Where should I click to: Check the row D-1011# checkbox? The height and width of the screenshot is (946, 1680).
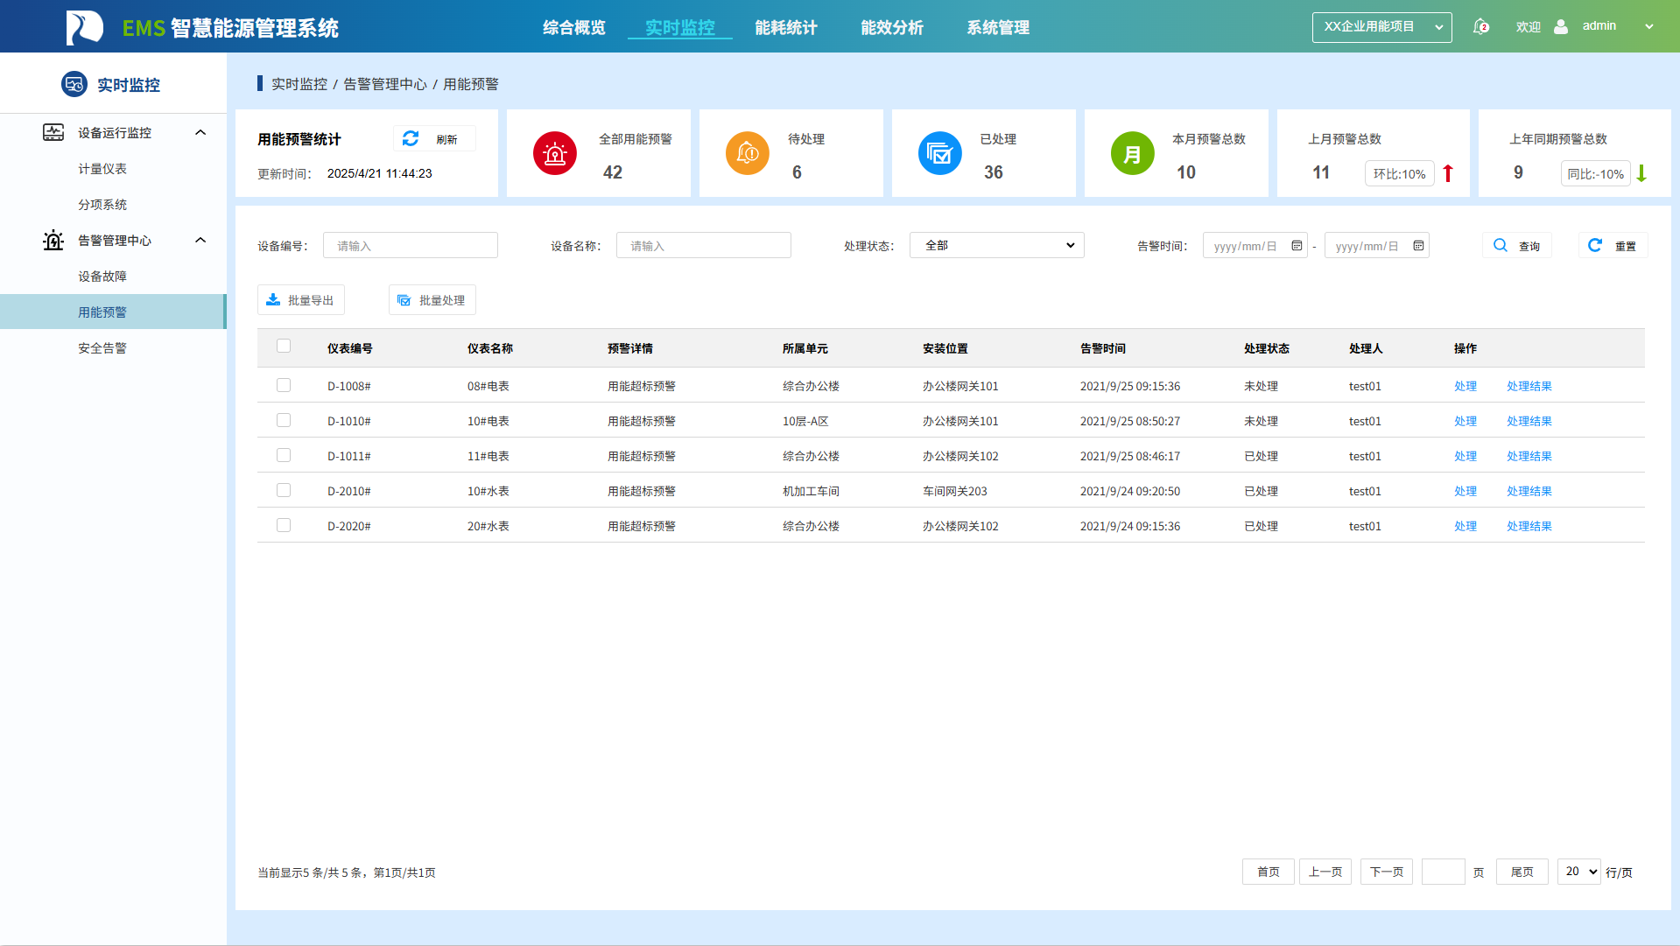pos(284,455)
